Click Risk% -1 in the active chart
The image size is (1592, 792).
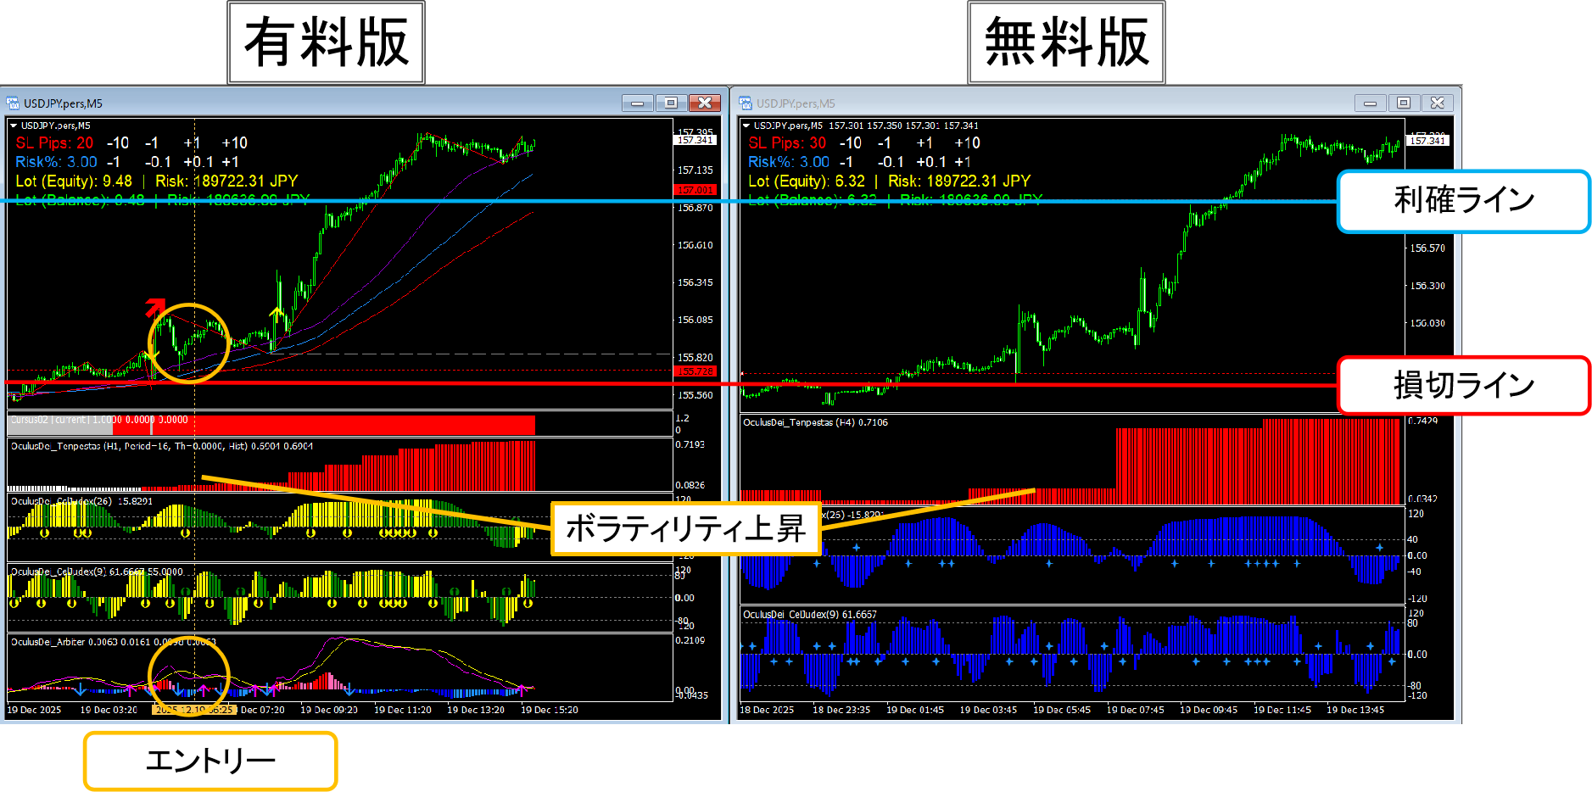[x=114, y=162]
